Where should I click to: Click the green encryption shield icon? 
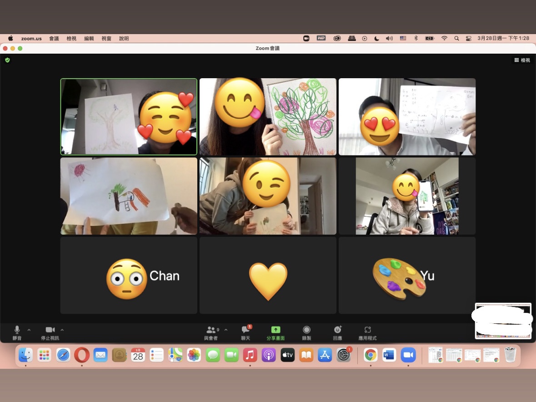[x=7, y=60]
